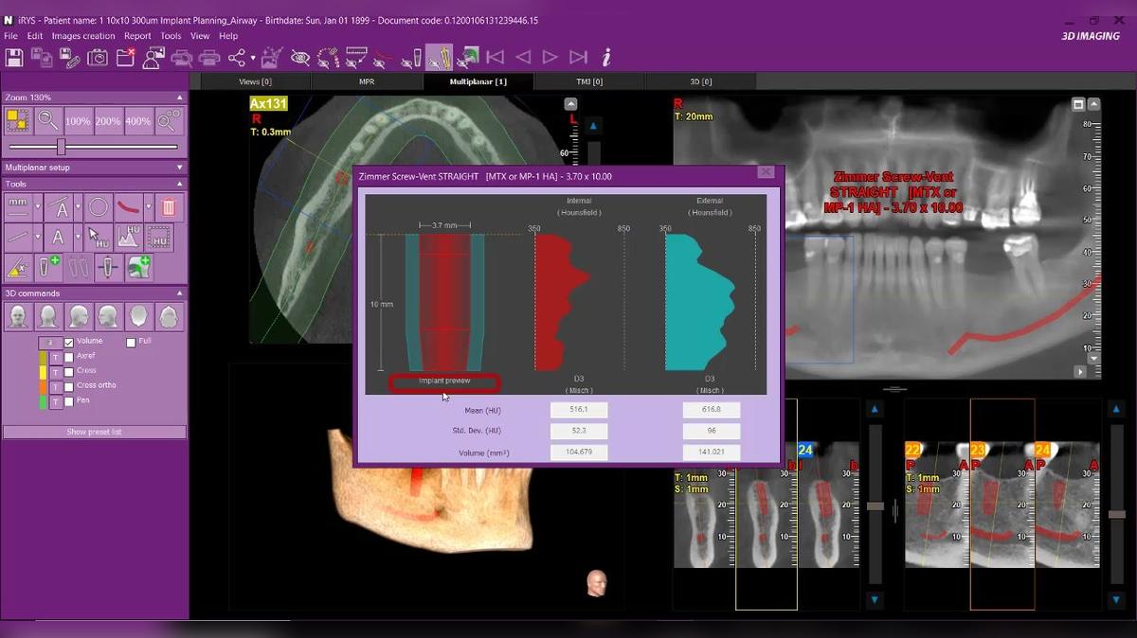Switch to the 3D [0] tab
The image size is (1137, 638).
tap(701, 81)
